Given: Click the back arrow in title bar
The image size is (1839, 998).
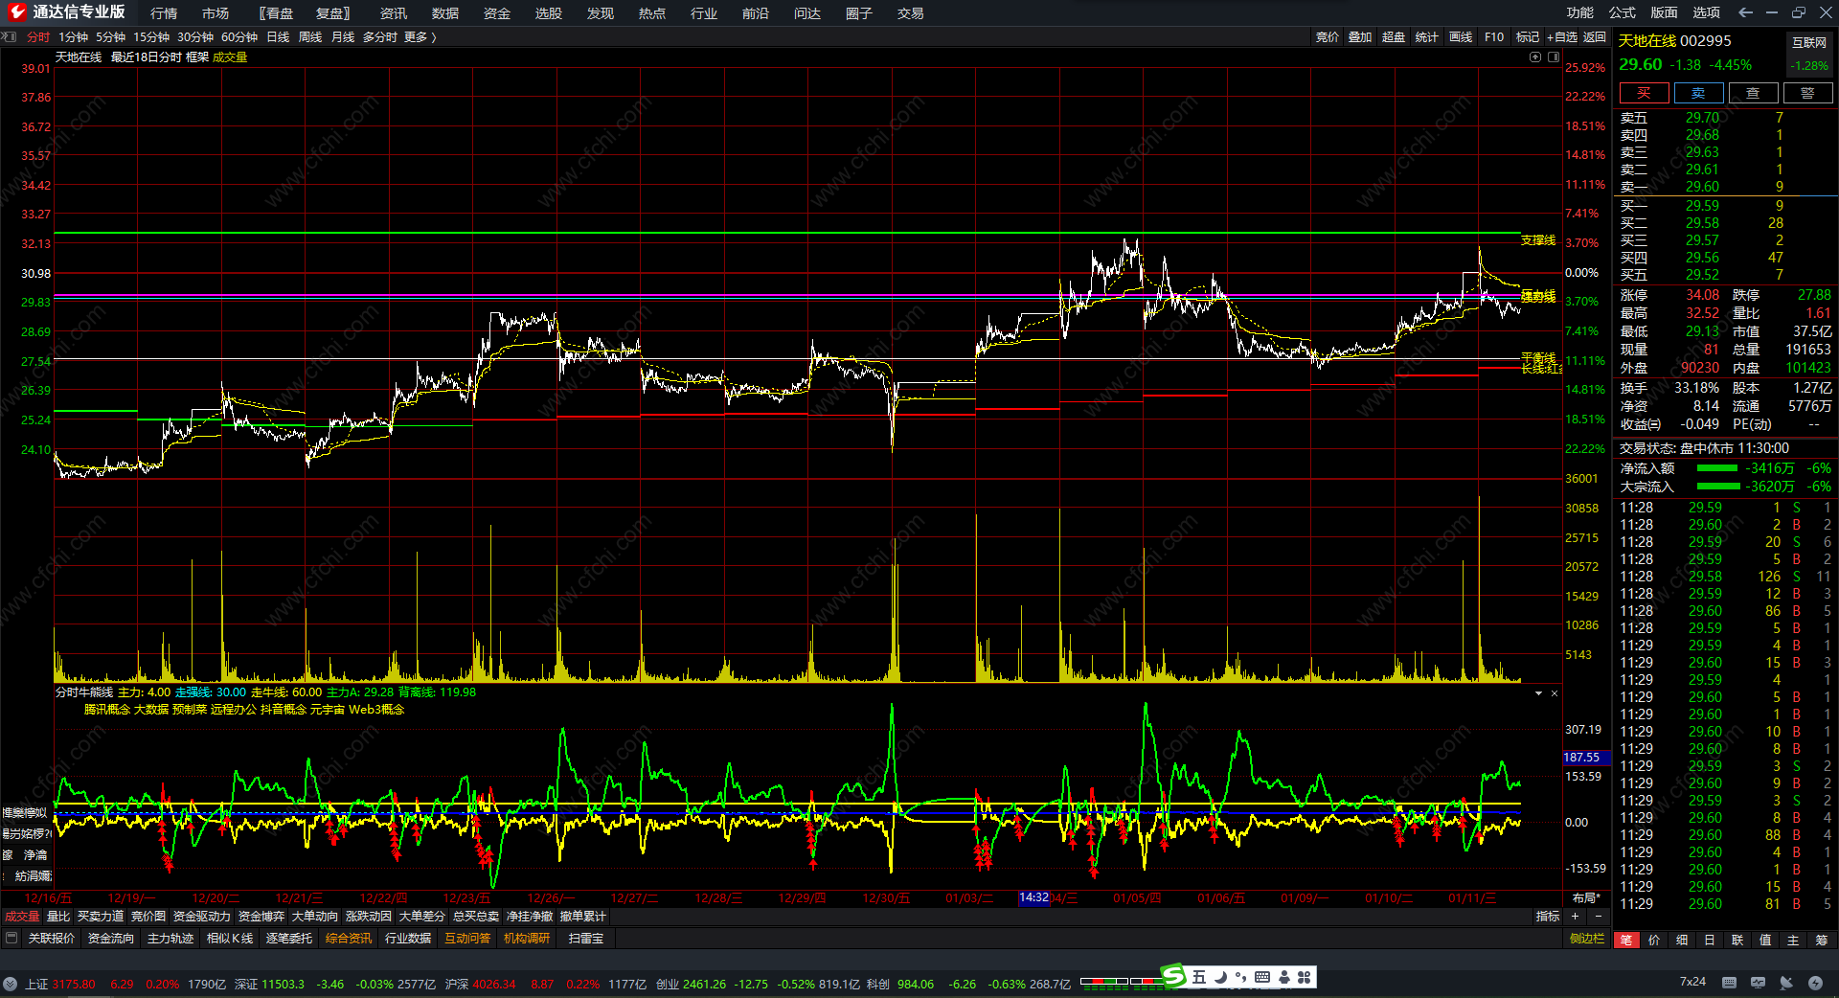Looking at the screenshot, I should click(x=1745, y=12).
